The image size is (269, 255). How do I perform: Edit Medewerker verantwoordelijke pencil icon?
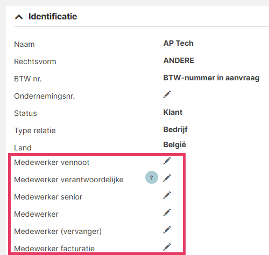pyautogui.click(x=167, y=178)
